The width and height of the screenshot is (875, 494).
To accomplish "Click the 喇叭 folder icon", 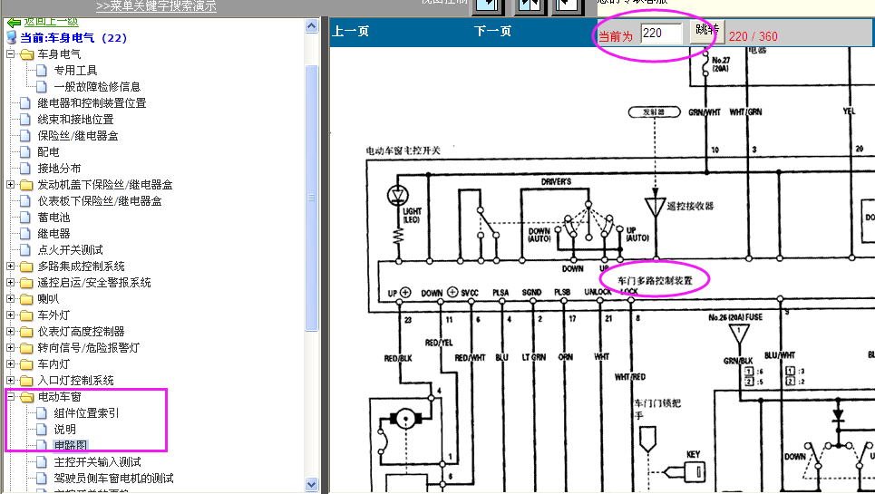I will point(27,299).
